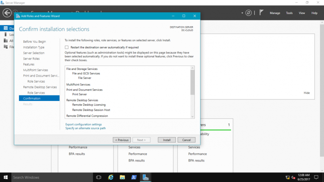Click the selections list scroll down arrow
The image size is (324, 182).
(192, 117)
